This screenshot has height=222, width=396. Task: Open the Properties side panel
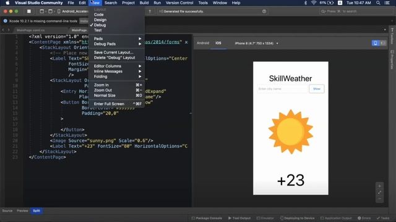tap(392, 60)
